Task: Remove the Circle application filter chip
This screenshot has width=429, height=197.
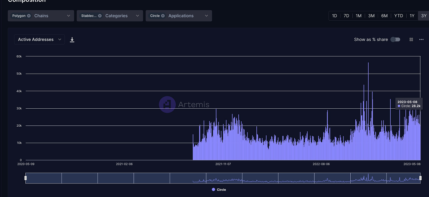Action: coord(163,16)
